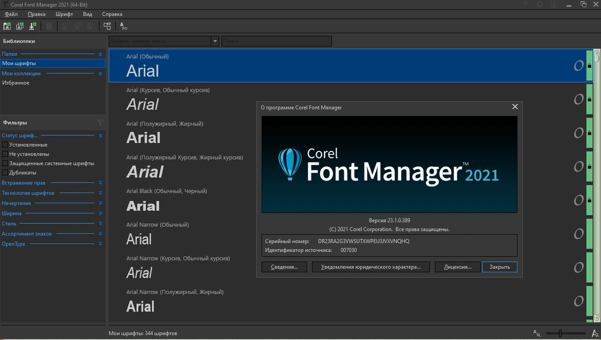Image resolution: width=601 pixels, height=340 pixels.
Task: Tick the Не установлены checkbox
Action: [5, 154]
